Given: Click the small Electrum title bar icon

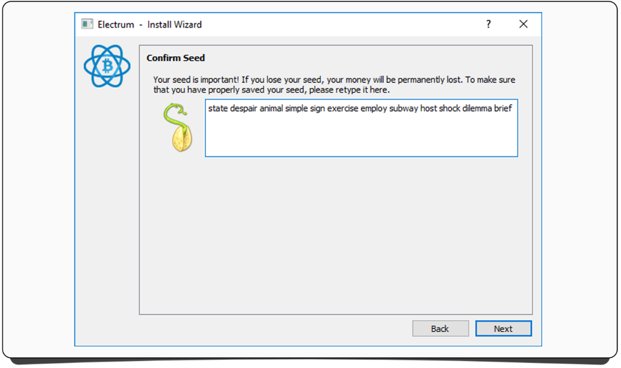Looking at the screenshot, I should click(x=88, y=24).
